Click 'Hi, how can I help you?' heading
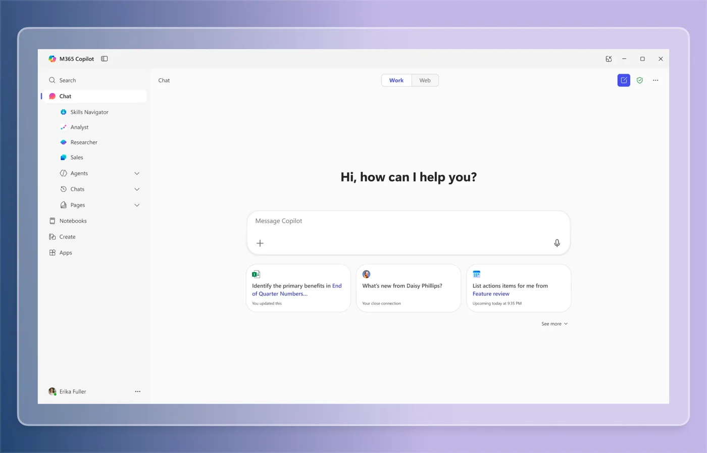707x453 pixels. [x=409, y=177]
